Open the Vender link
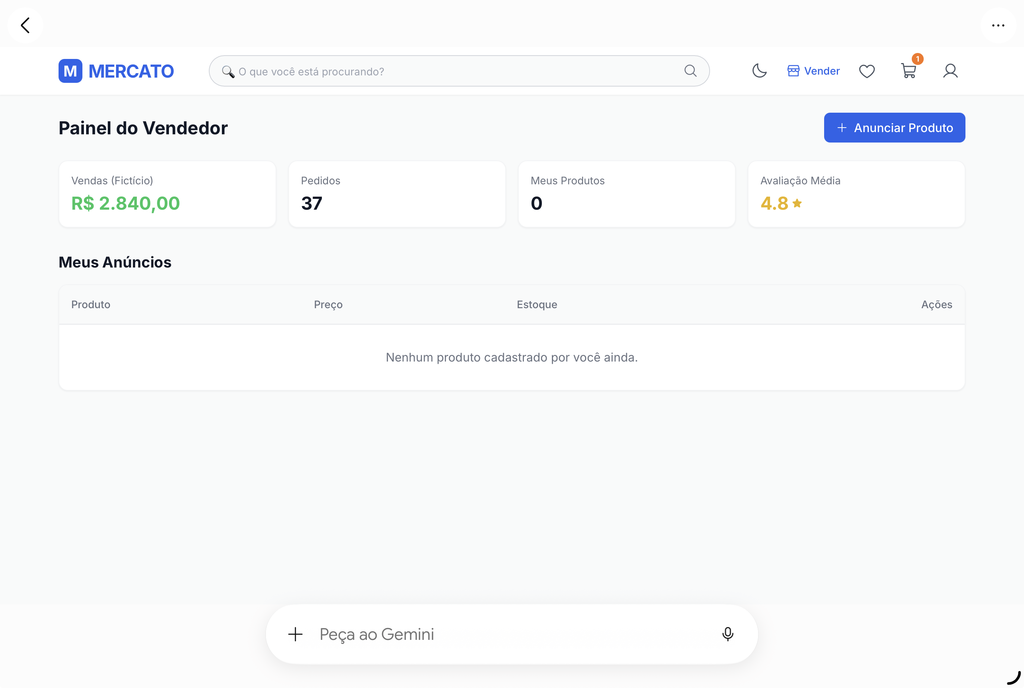 pos(814,71)
